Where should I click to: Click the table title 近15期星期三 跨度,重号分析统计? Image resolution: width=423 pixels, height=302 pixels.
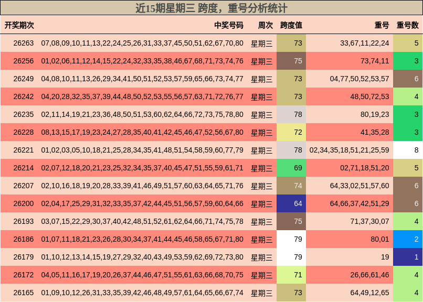tap(211, 8)
